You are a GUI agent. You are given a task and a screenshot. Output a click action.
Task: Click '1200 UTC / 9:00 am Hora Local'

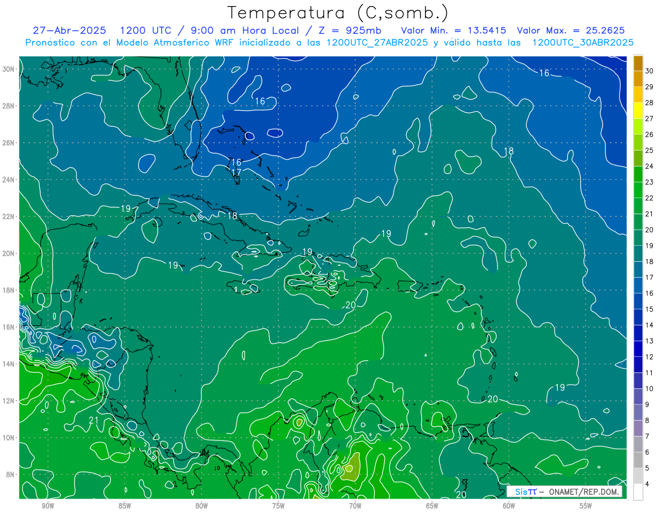pyautogui.click(x=209, y=30)
